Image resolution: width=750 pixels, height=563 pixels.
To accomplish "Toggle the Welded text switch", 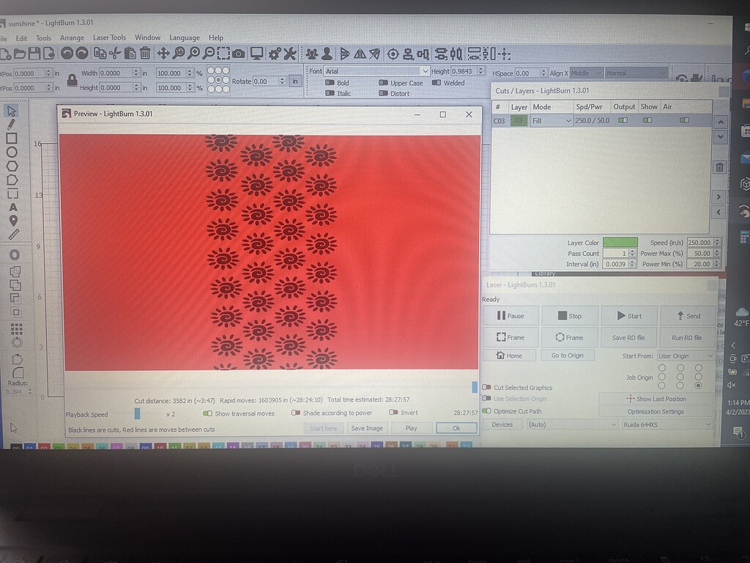I will [437, 82].
